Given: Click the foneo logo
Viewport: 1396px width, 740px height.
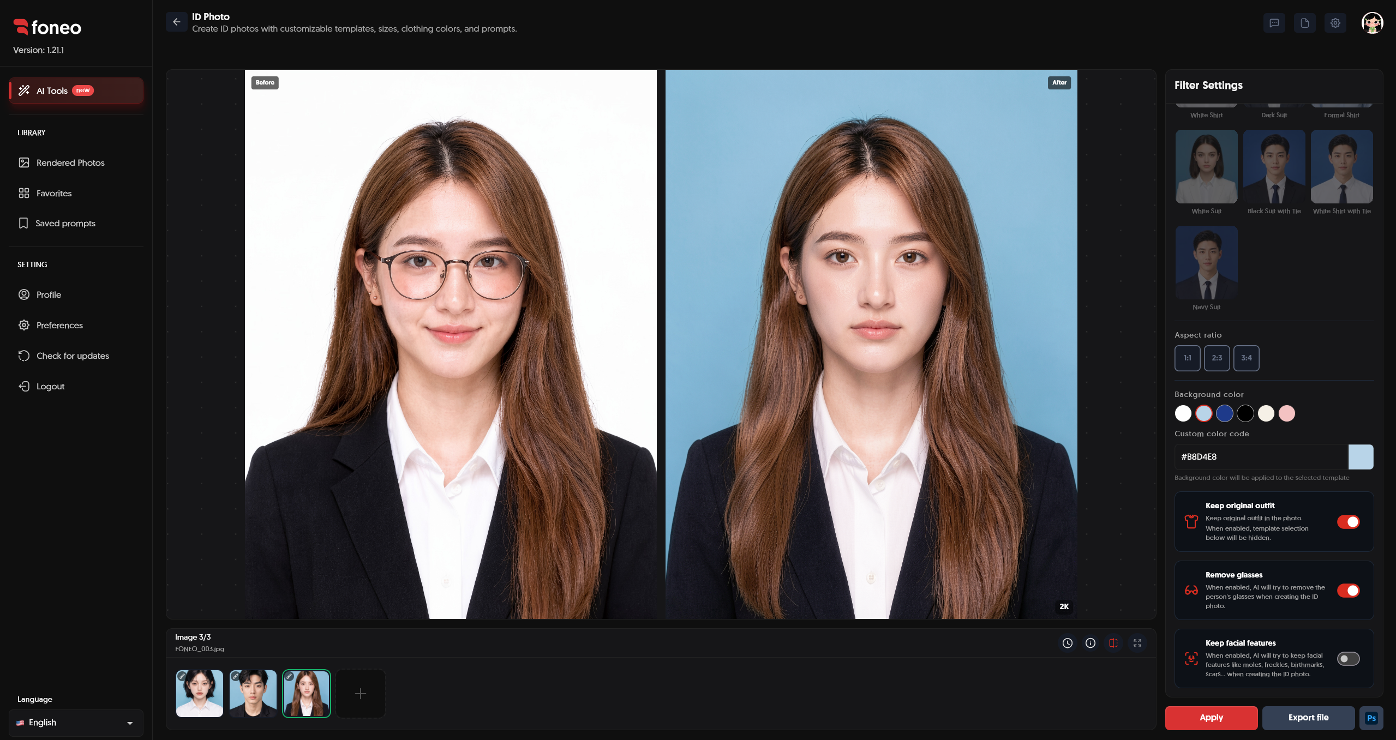Looking at the screenshot, I should coord(47,27).
